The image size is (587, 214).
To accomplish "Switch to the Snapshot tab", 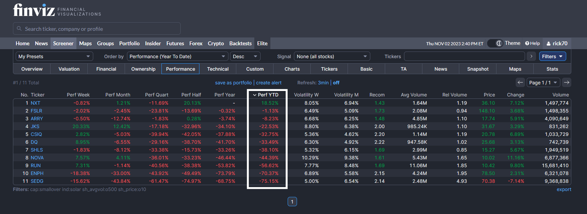I will pos(478,69).
